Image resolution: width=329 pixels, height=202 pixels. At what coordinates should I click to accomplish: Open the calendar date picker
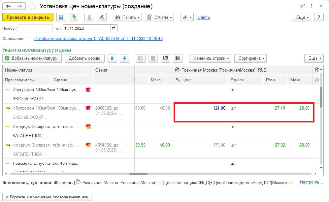[114, 28]
